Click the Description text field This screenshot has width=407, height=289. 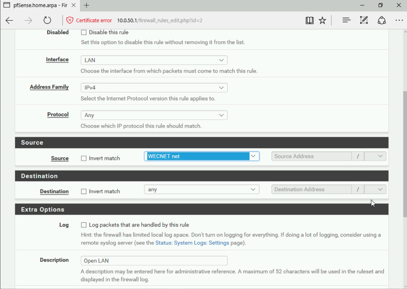pyautogui.click(x=154, y=261)
